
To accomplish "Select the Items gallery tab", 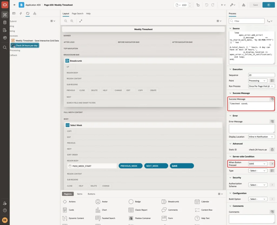I will (x=80, y=194).
